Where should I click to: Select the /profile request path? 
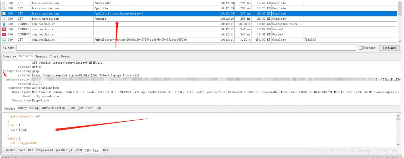click(x=101, y=8)
